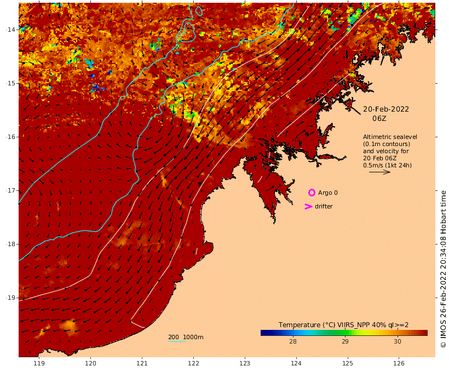Click the "124" longitude axis label

click(x=296, y=363)
